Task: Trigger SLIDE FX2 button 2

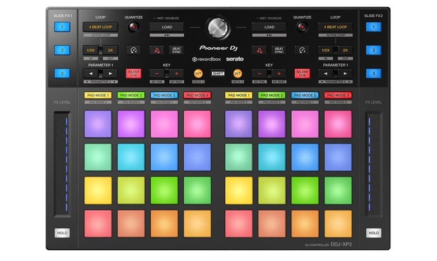Action: pyautogui.click(x=374, y=50)
